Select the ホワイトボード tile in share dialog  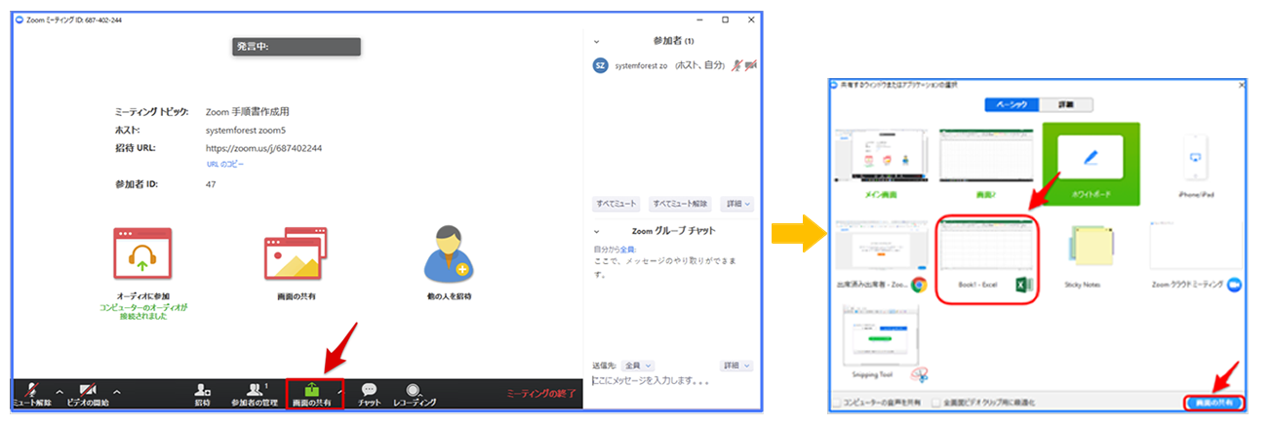coord(1091,162)
